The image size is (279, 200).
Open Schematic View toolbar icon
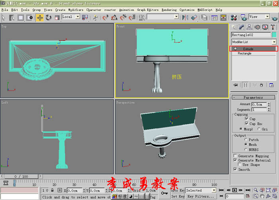coord(223,17)
